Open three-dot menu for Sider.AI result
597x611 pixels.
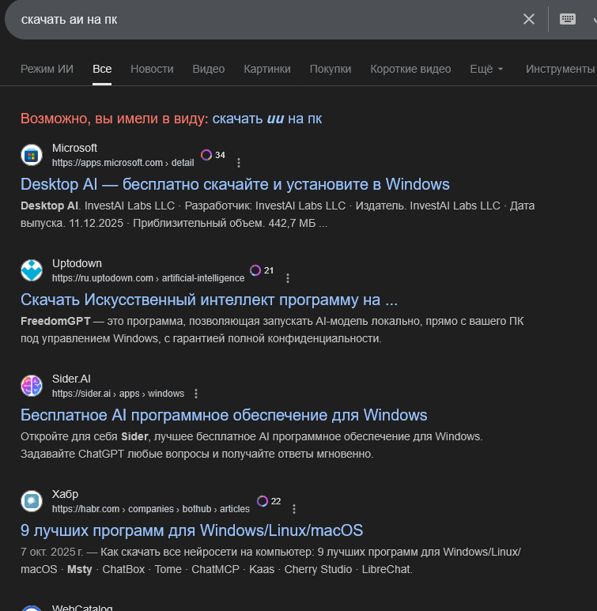click(196, 394)
